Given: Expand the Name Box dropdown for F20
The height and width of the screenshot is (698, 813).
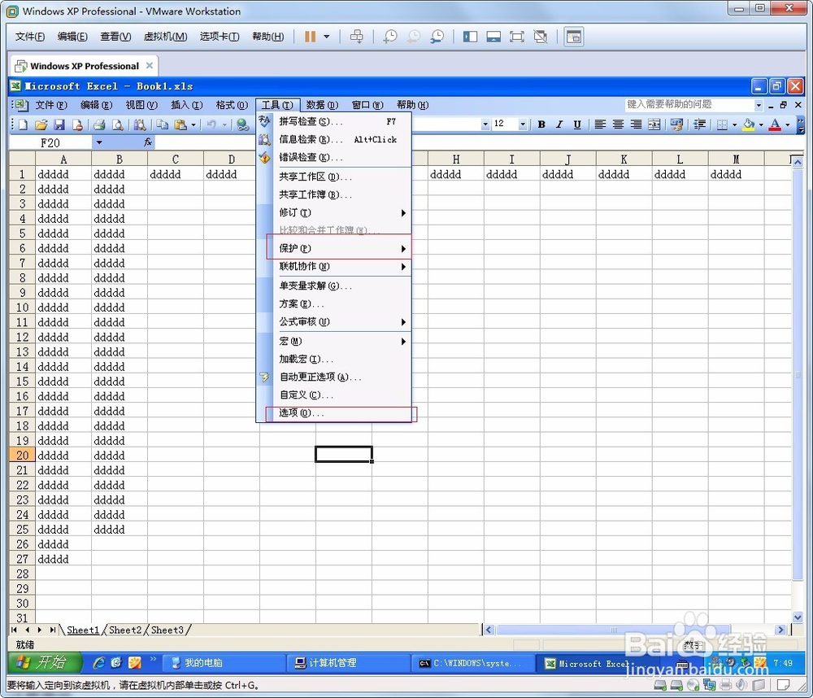Looking at the screenshot, I should tap(99, 142).
